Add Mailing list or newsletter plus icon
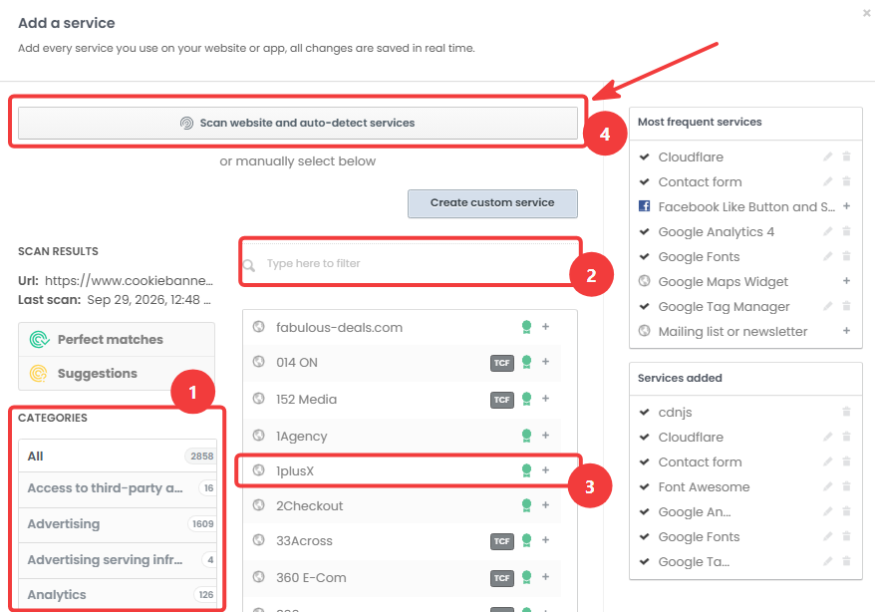 pos(846,331)
